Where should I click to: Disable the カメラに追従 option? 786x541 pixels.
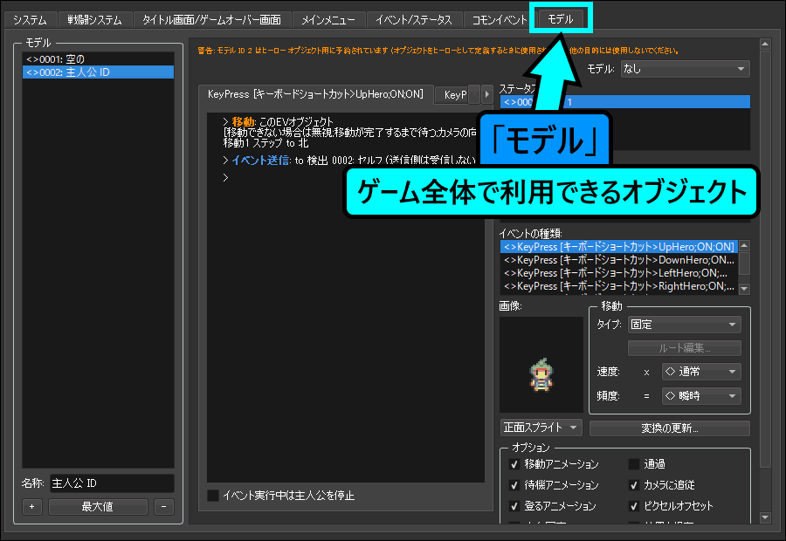(634, 485)
